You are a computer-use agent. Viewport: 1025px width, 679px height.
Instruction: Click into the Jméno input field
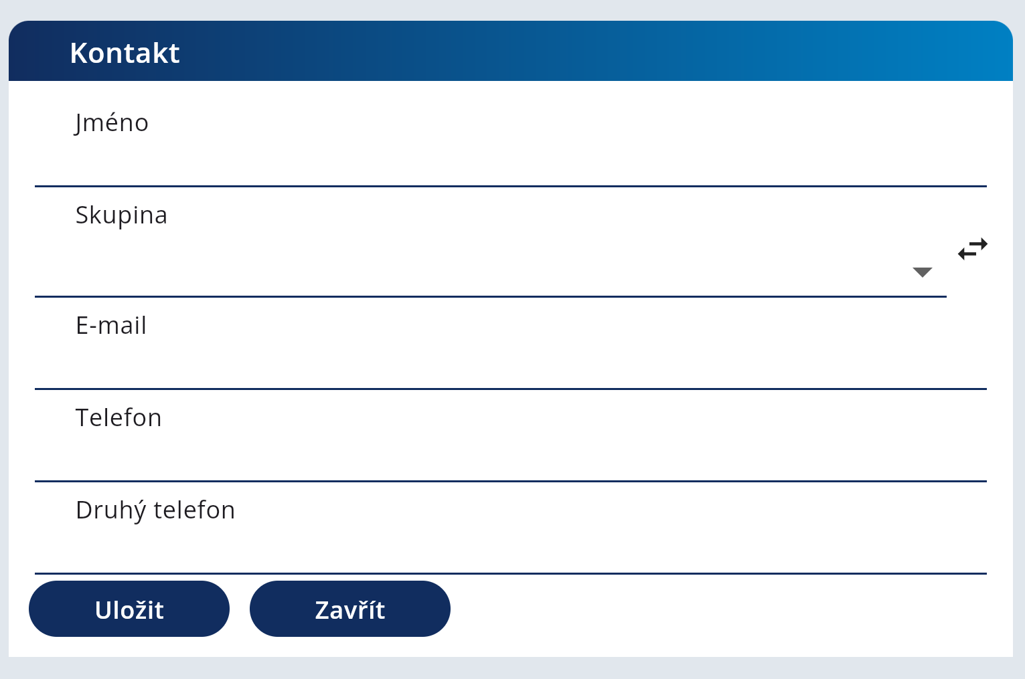tap(509, 161)
